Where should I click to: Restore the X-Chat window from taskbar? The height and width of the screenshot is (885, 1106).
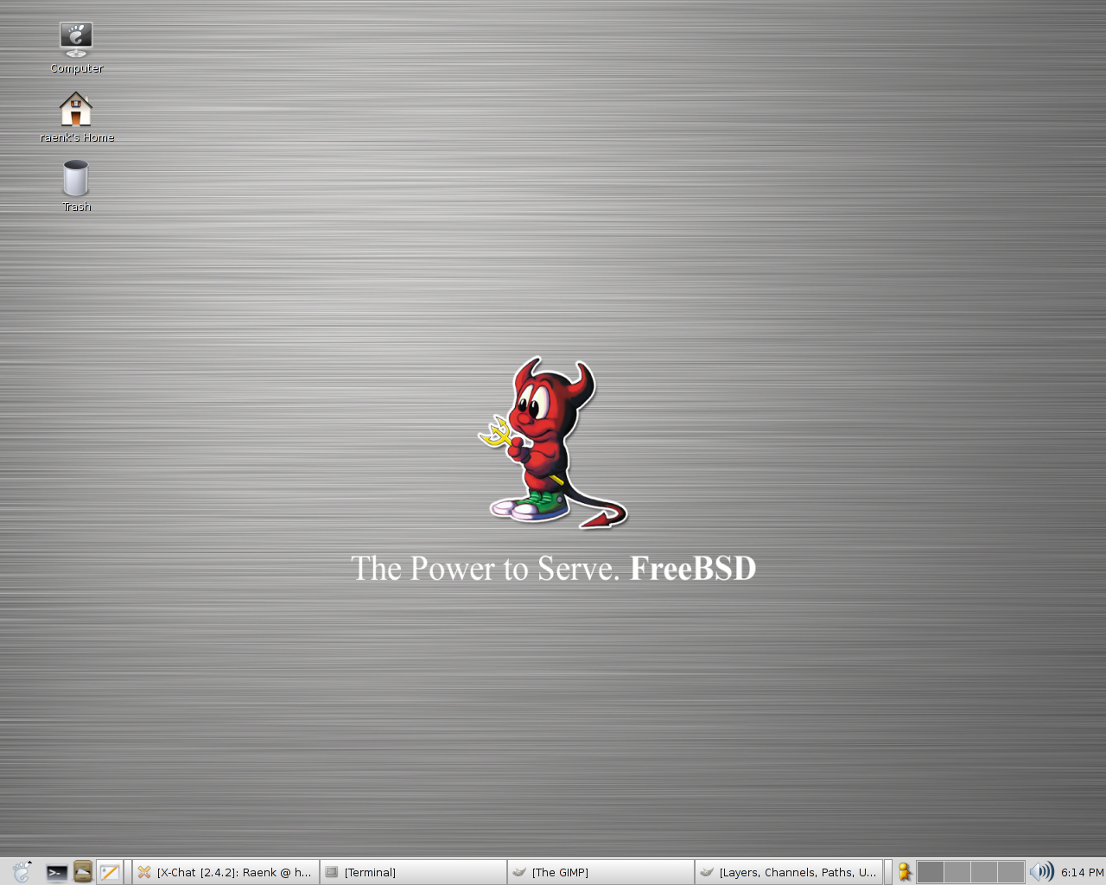226,872
